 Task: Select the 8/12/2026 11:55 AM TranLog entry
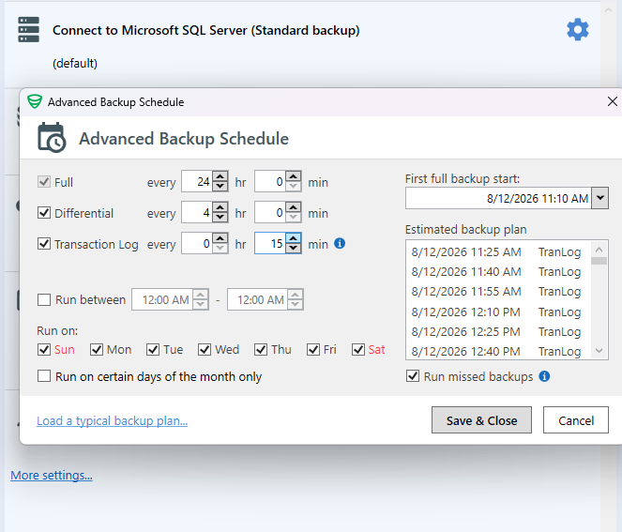tap(496, 292)
